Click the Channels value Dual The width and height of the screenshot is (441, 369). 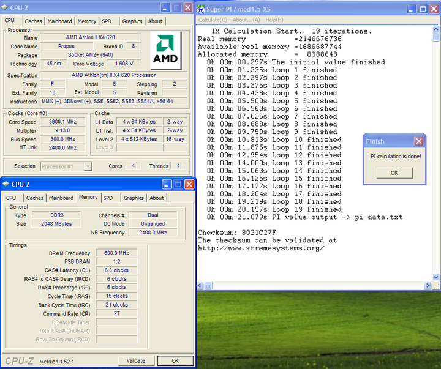pos(153,215)
